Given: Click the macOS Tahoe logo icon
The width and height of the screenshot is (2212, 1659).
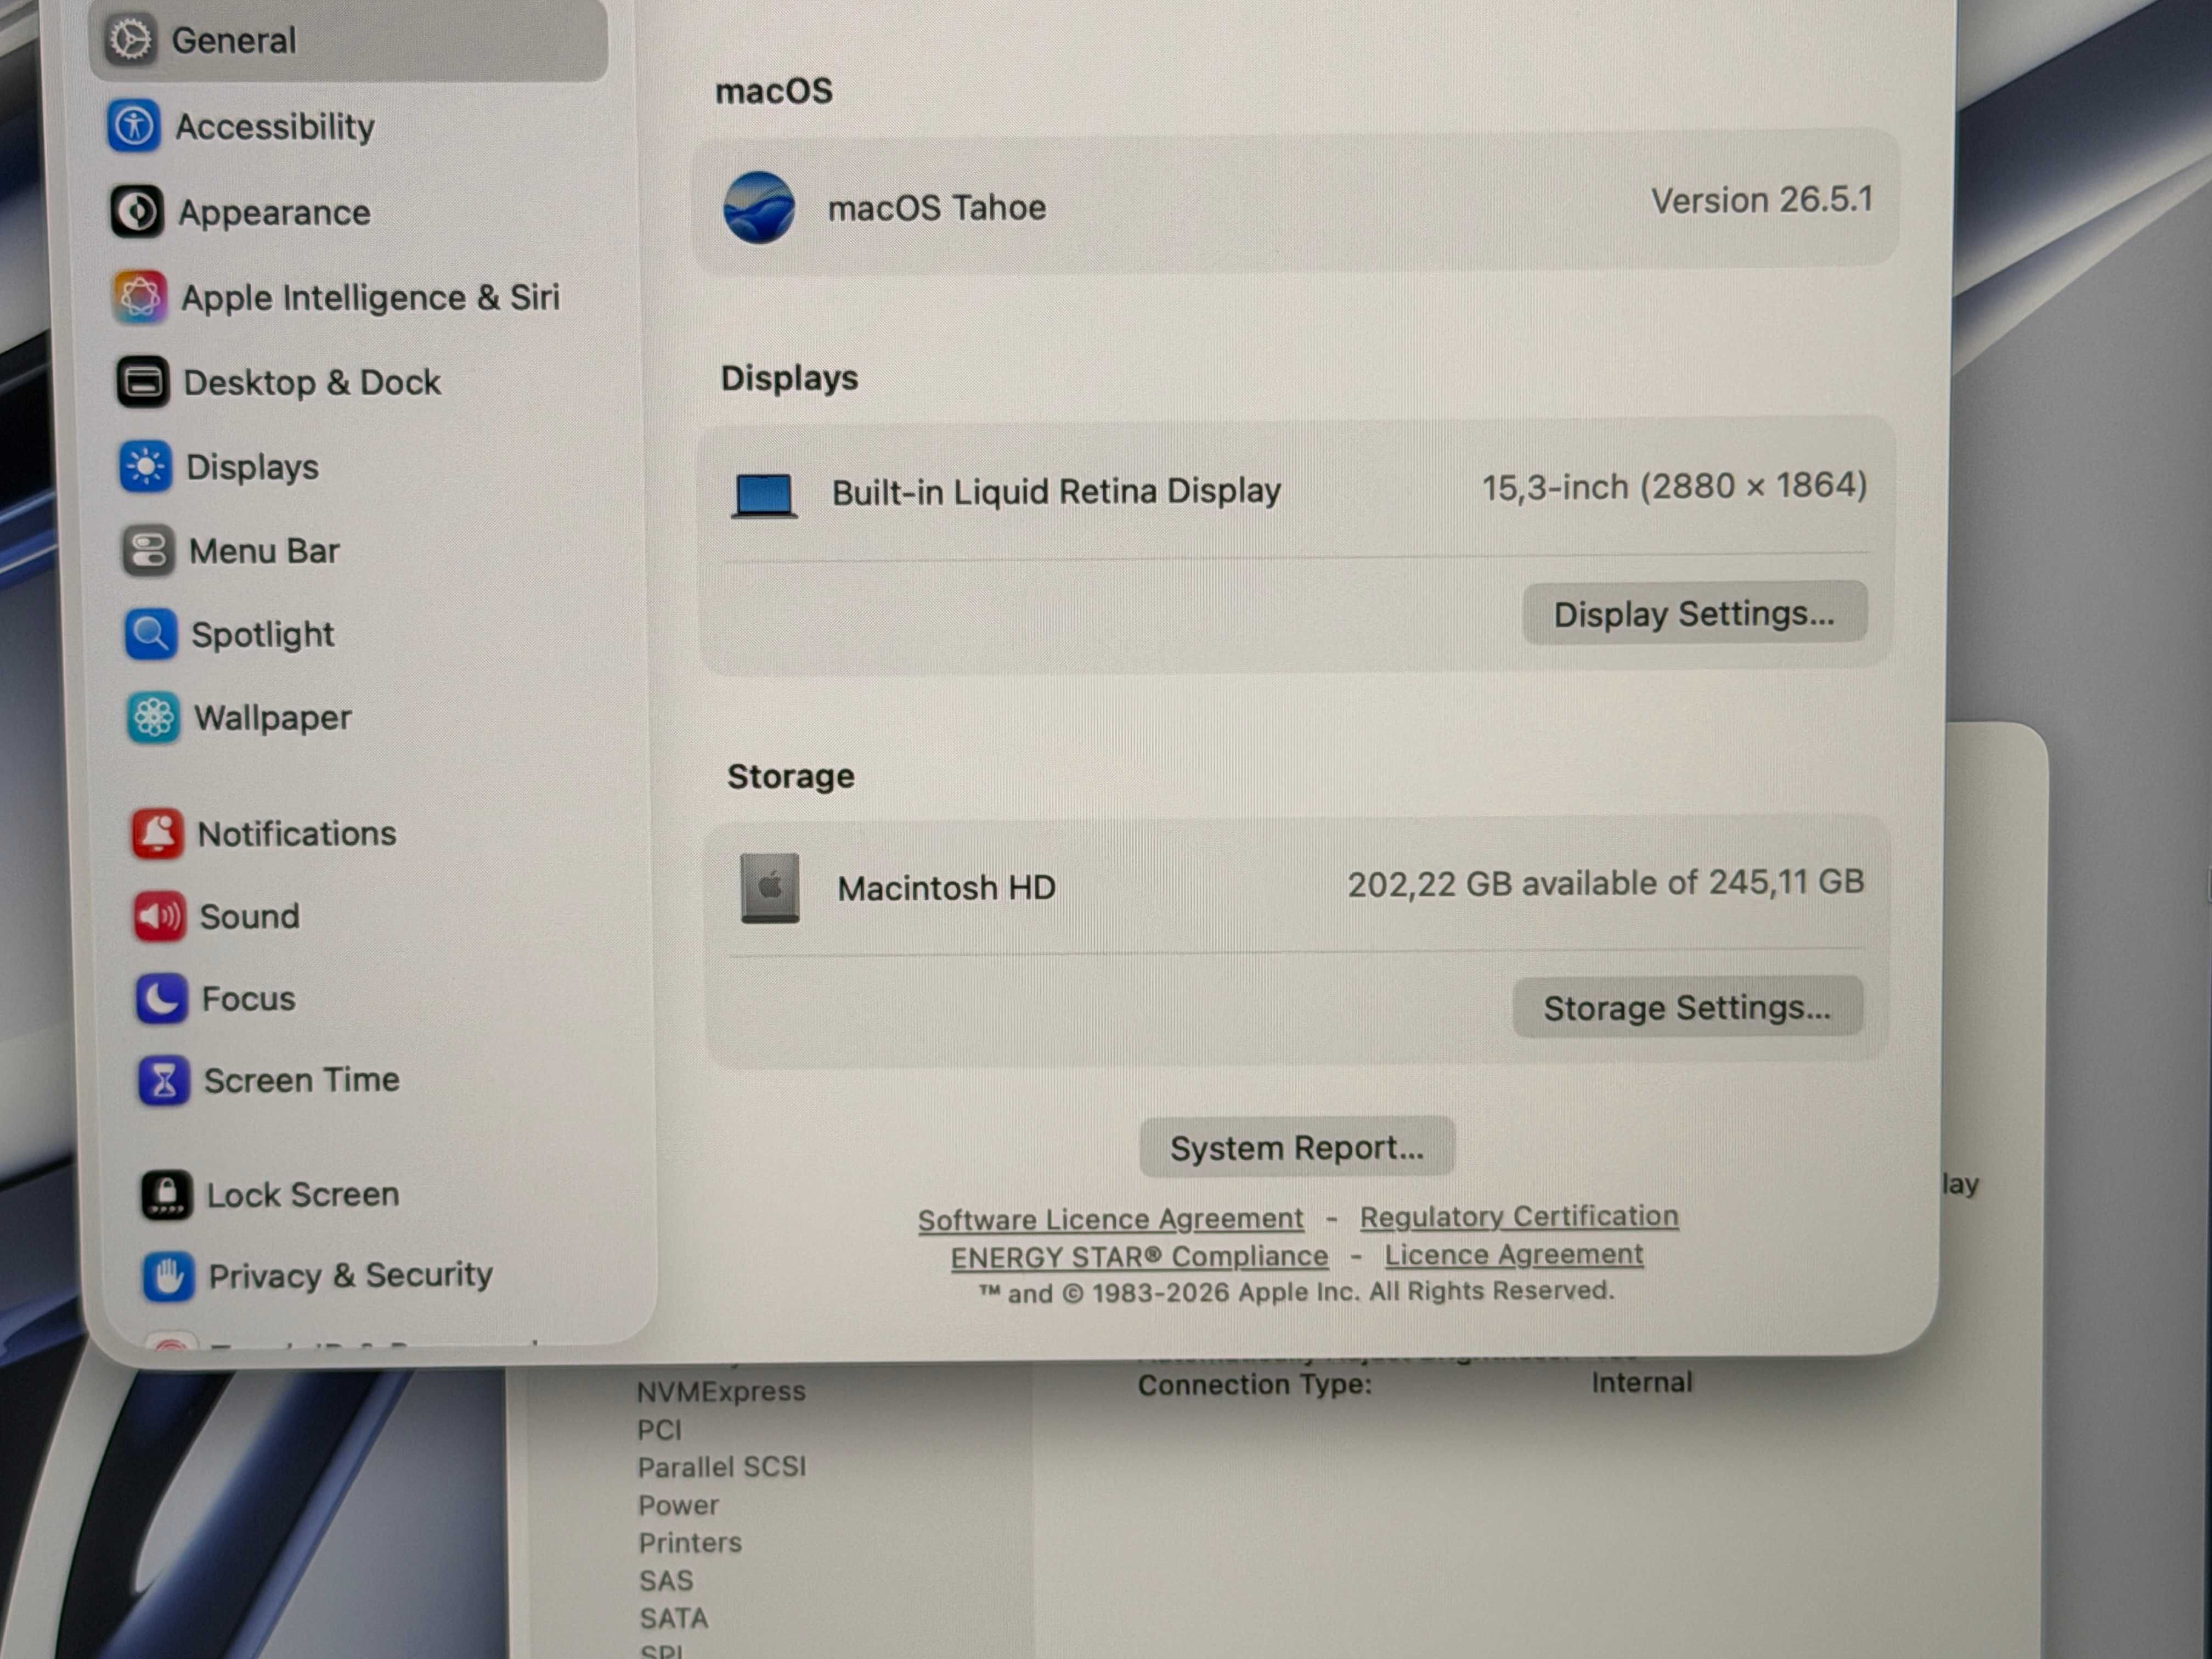Looking at the screenshot, I should click(759, 207).
